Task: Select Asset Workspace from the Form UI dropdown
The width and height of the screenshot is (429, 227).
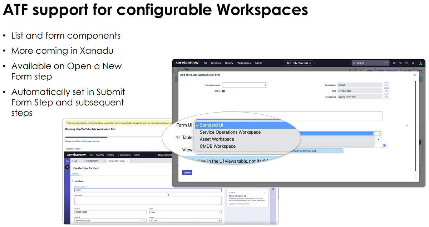Action: point(216,139)
